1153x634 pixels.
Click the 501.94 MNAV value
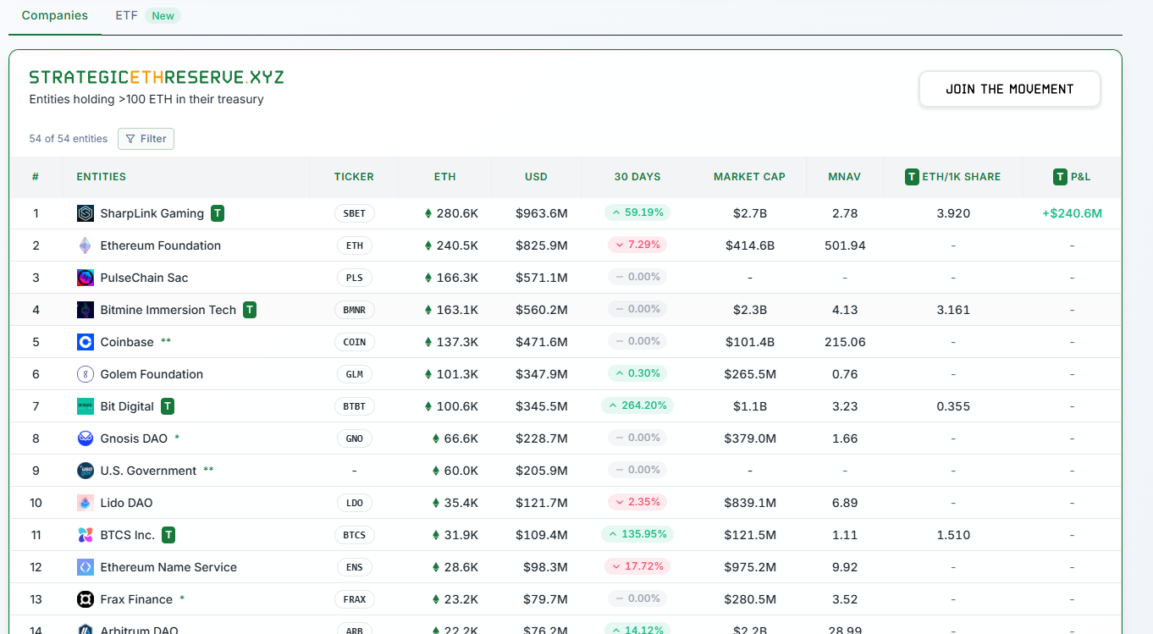(845, 245)
